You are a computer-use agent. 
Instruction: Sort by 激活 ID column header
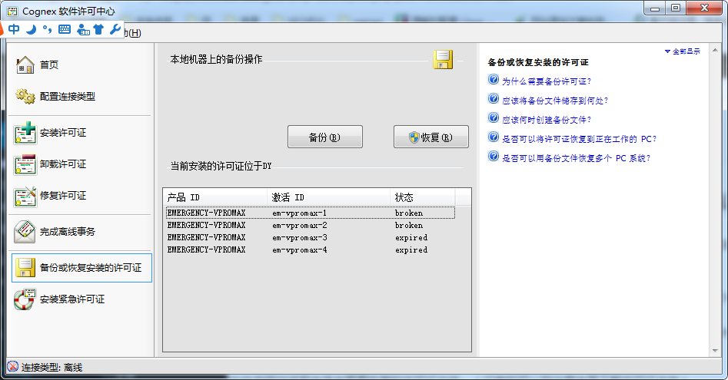coord(329,197)
